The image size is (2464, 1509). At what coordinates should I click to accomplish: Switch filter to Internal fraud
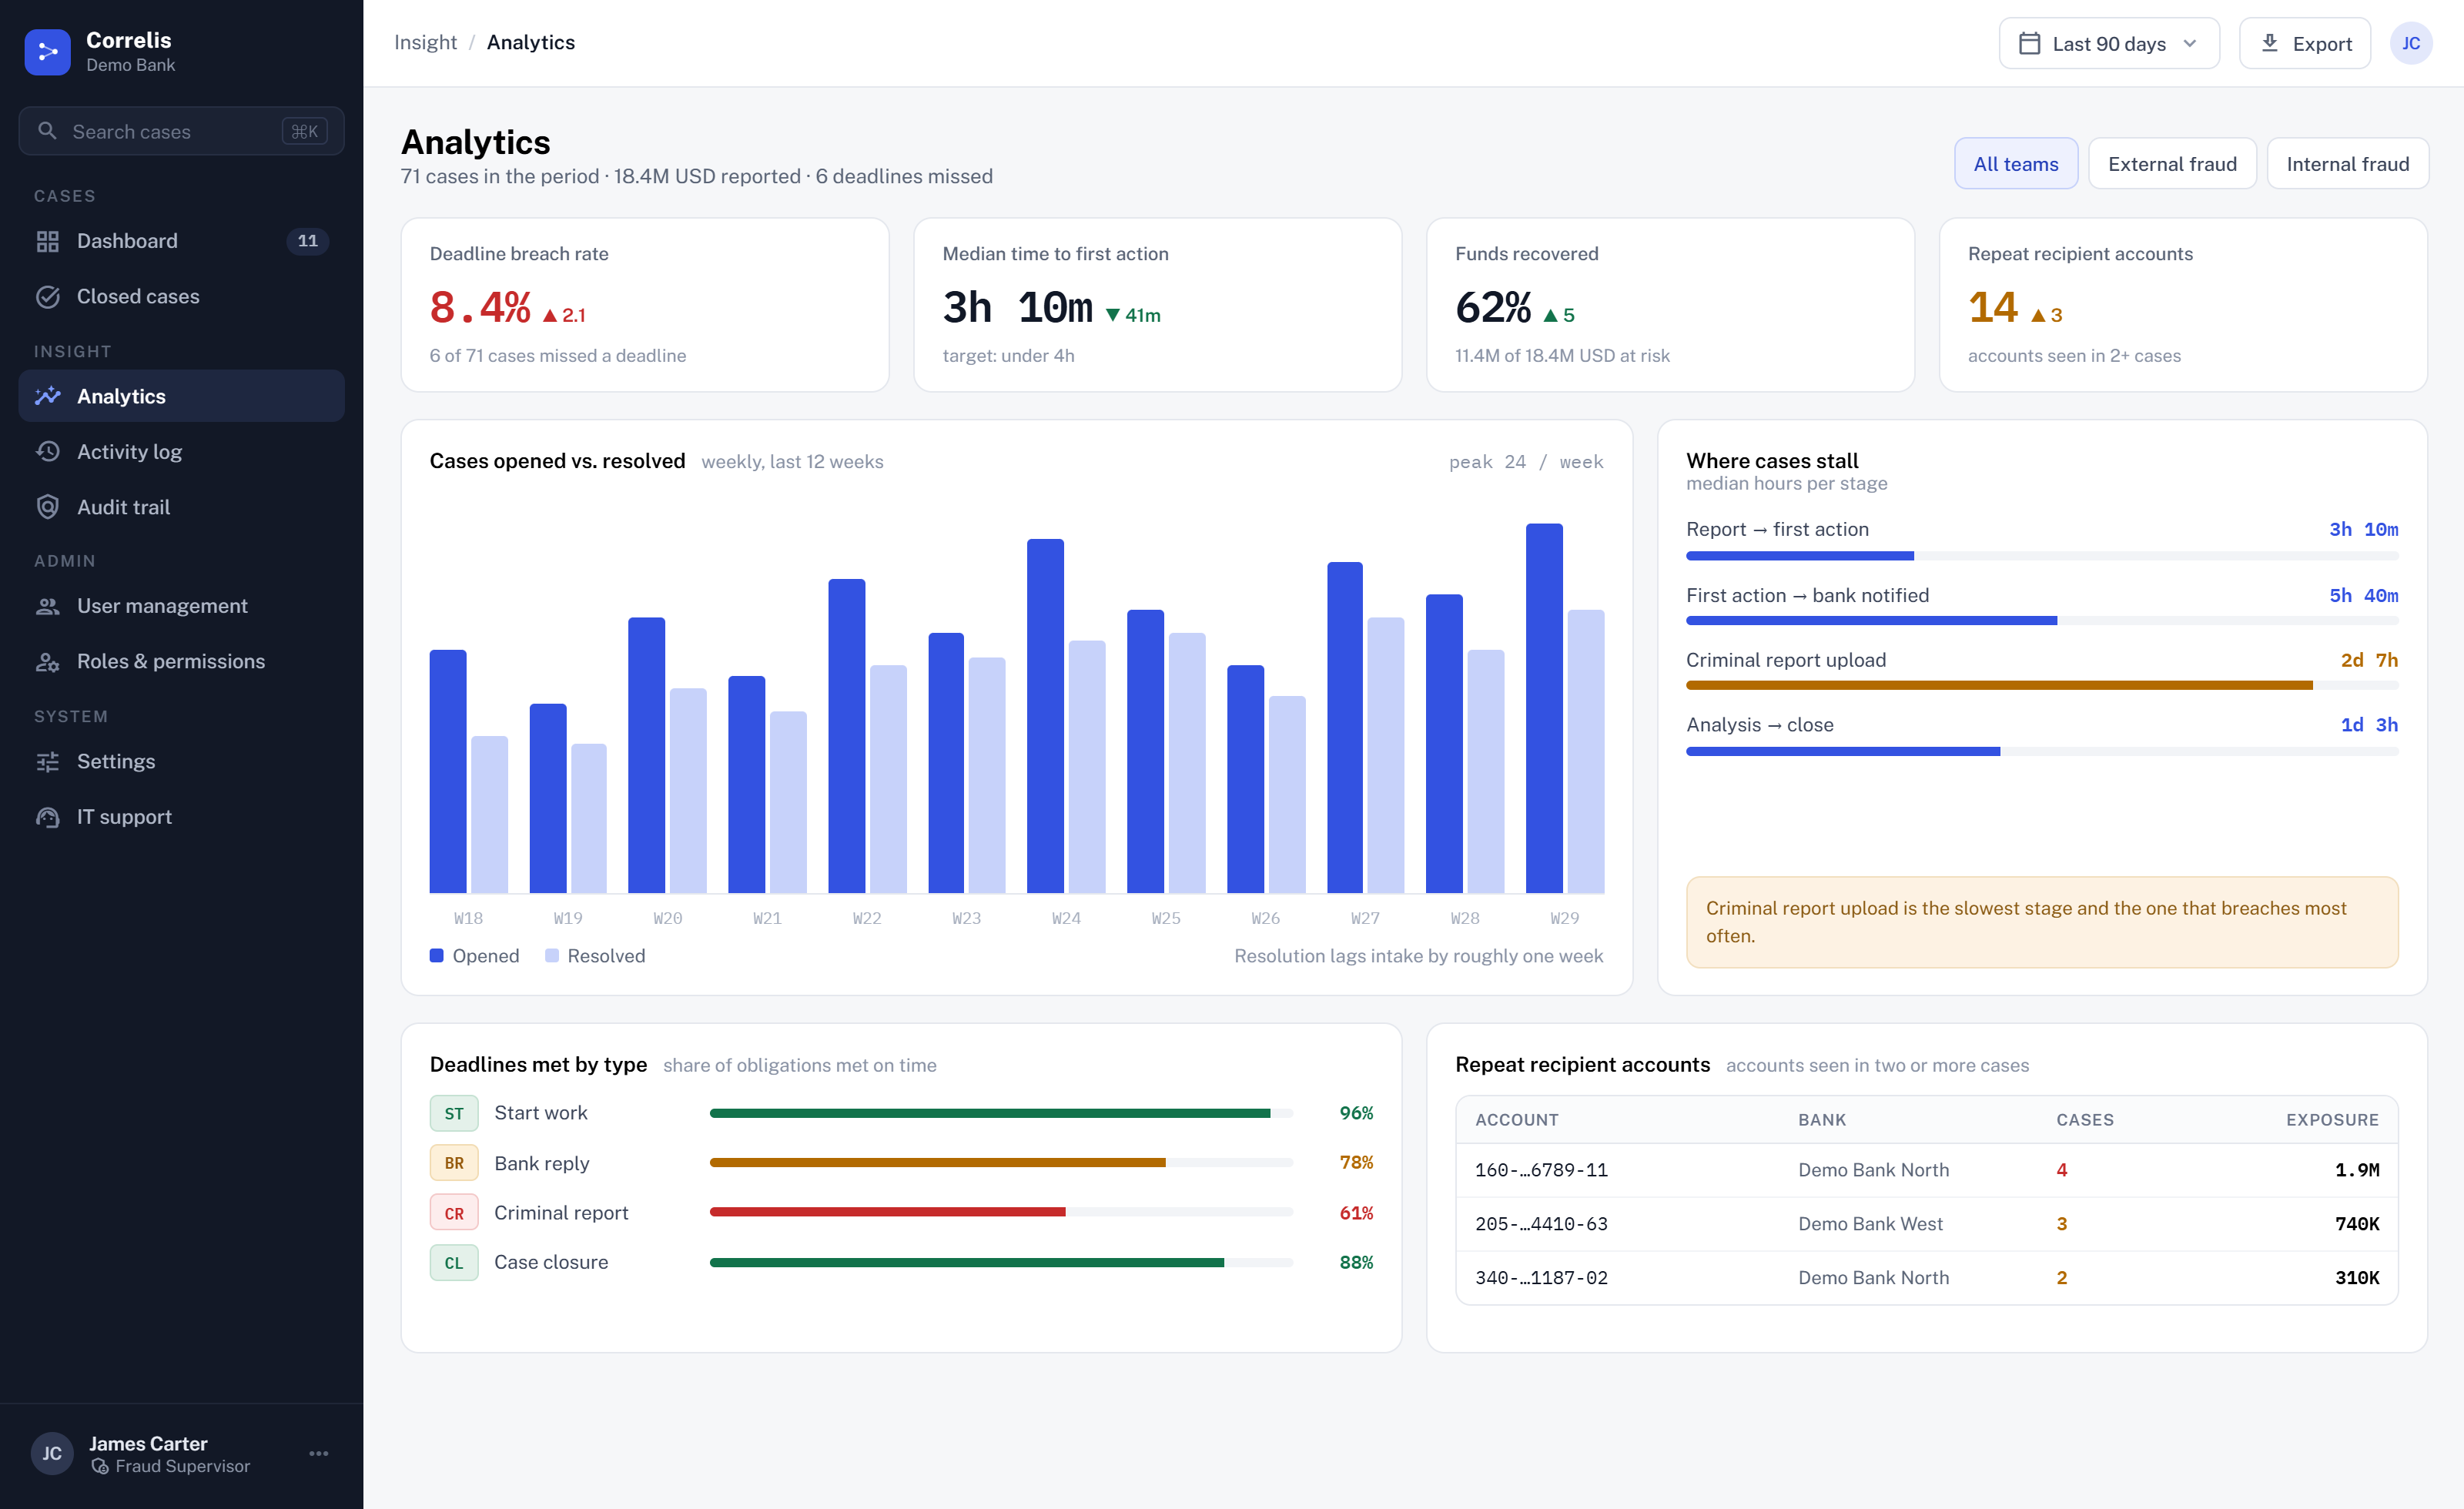[x=2347, y=163]
